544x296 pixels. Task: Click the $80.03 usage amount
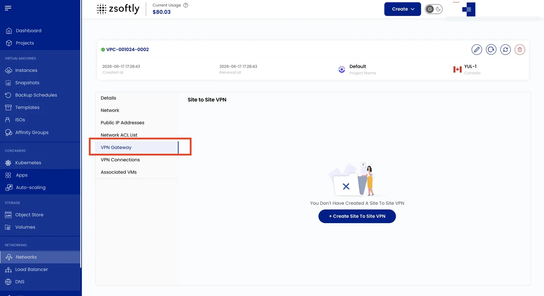[x=161, y=12]
